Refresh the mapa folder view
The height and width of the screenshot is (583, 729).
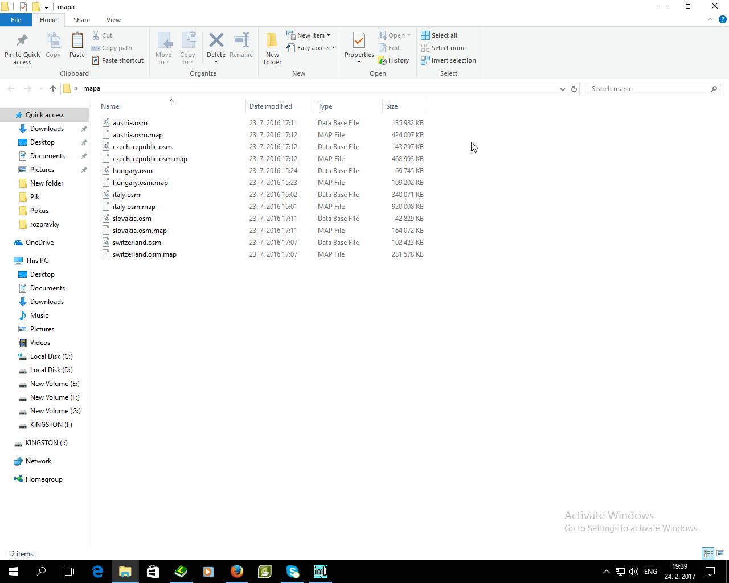574,89
